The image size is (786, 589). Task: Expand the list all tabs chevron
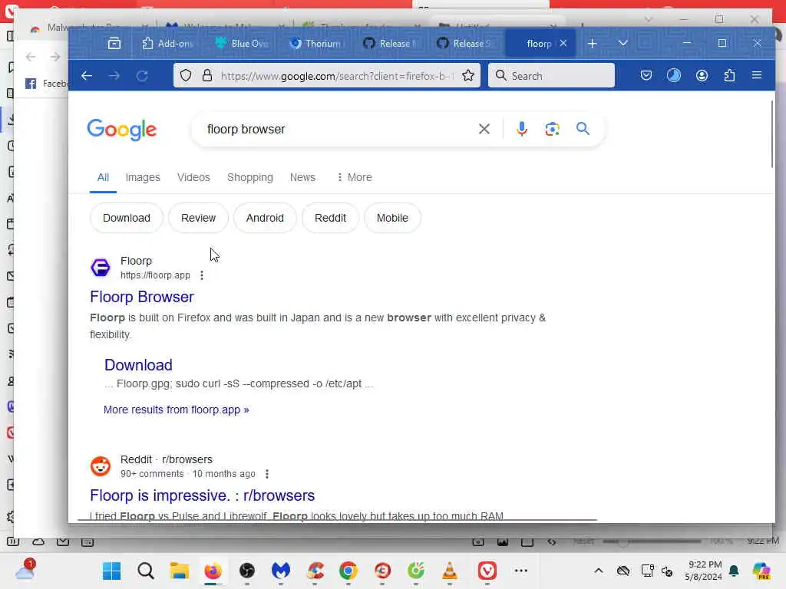coord(623,44)
